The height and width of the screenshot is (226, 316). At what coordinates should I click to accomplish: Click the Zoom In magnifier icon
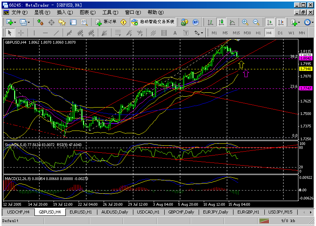pyautogui.click(x=245, y=22)
